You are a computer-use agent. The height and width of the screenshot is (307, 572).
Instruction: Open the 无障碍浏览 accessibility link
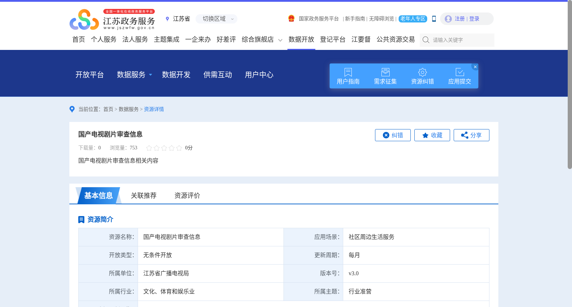tap(381, 19)
